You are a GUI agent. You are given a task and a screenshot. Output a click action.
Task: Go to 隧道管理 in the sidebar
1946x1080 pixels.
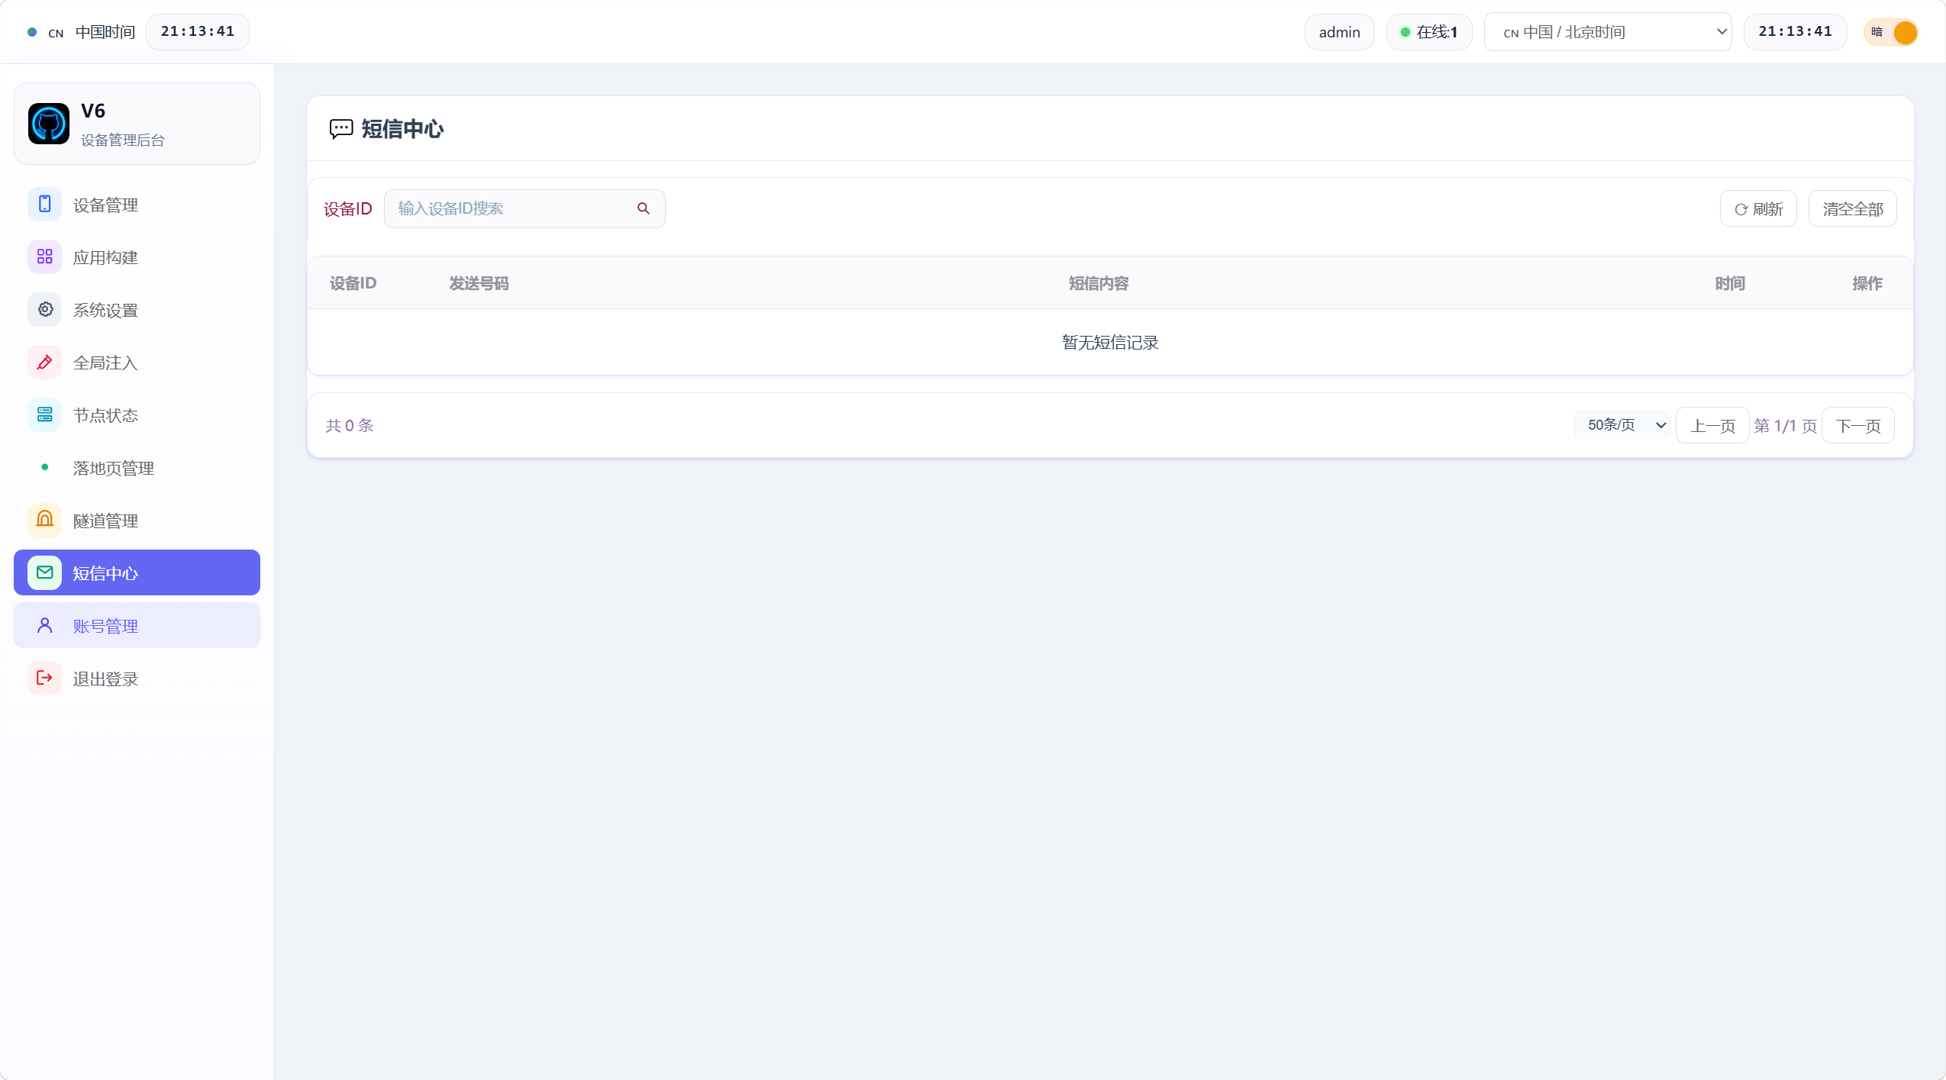pos(137,521)
